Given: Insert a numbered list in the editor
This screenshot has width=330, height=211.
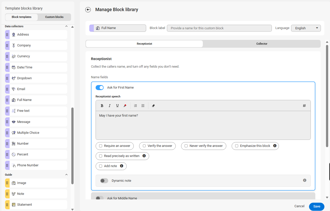Looking at the screenshot, I should point(136,106).
